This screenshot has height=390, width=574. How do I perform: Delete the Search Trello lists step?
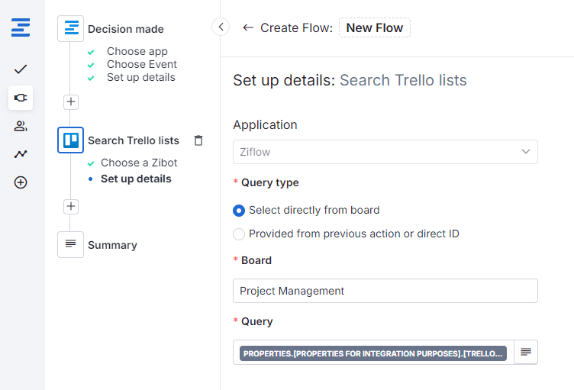[x=198, y=140]
